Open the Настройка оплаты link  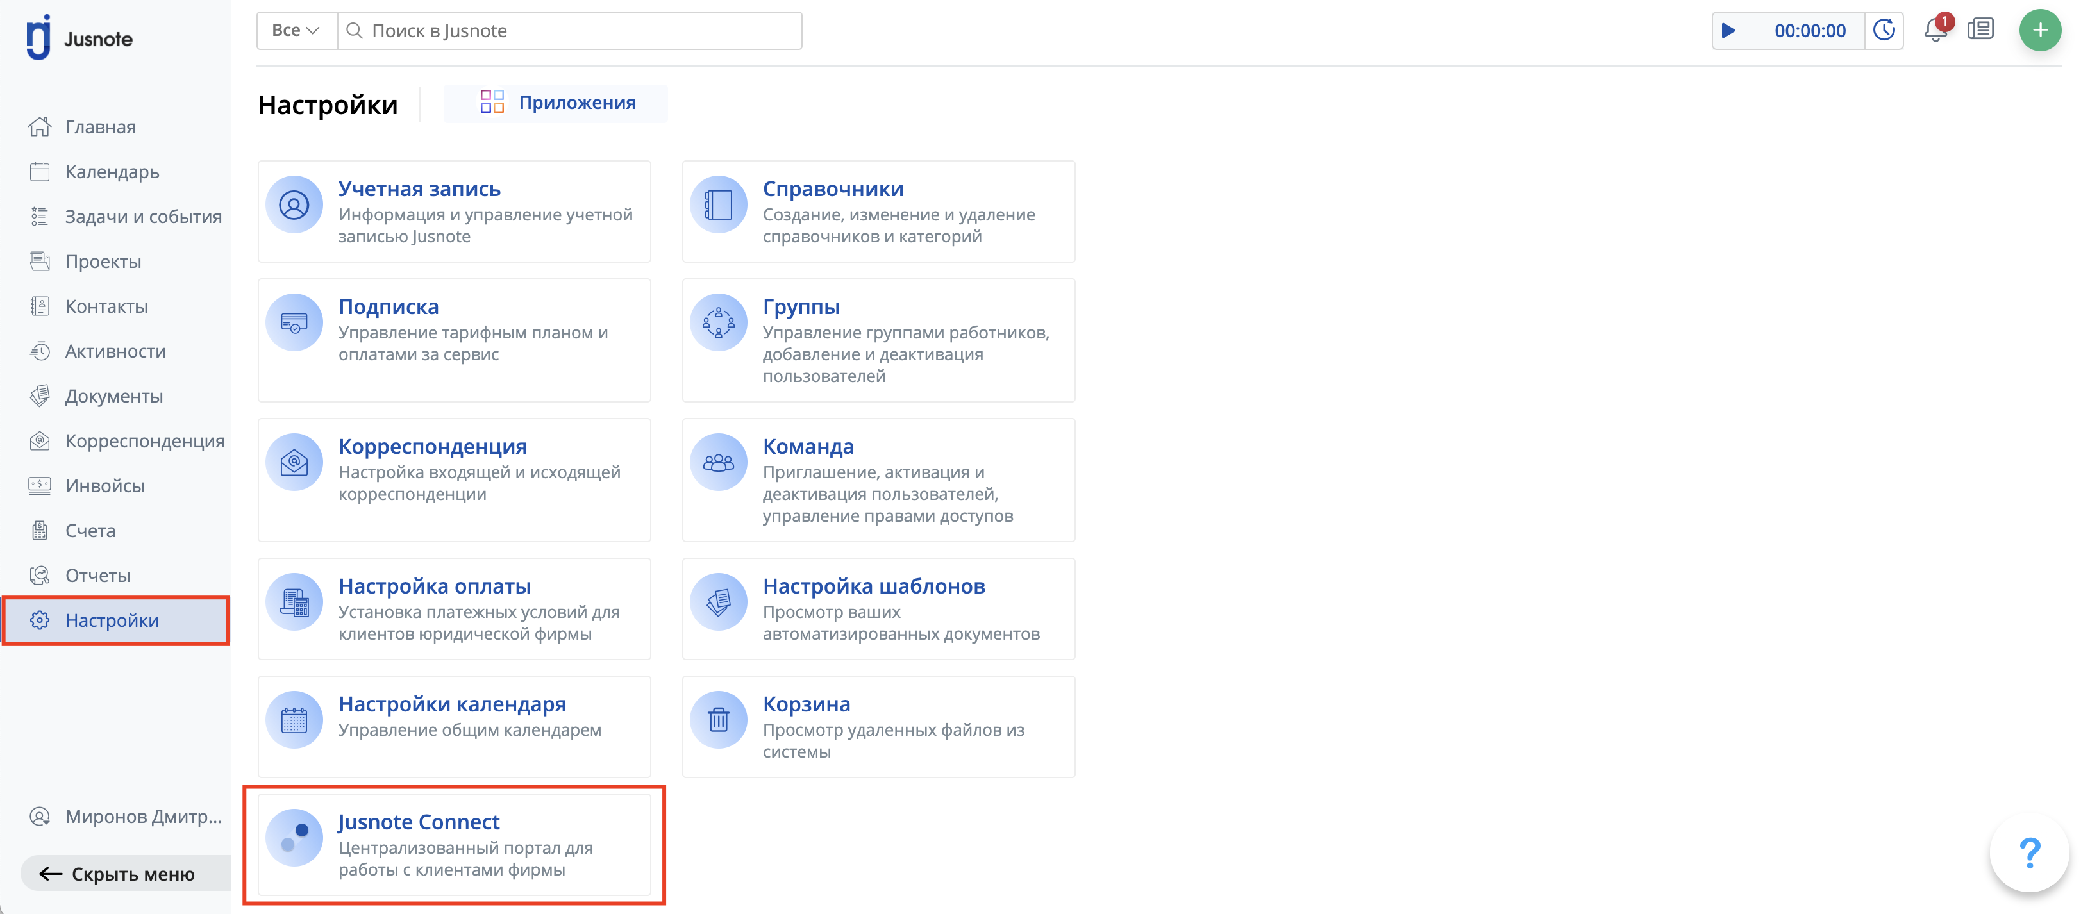click(x=435, y=586)
